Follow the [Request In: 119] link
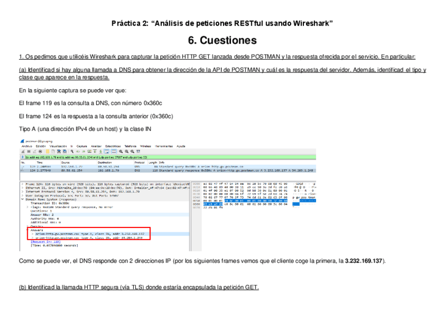 (x=46, y=242)
